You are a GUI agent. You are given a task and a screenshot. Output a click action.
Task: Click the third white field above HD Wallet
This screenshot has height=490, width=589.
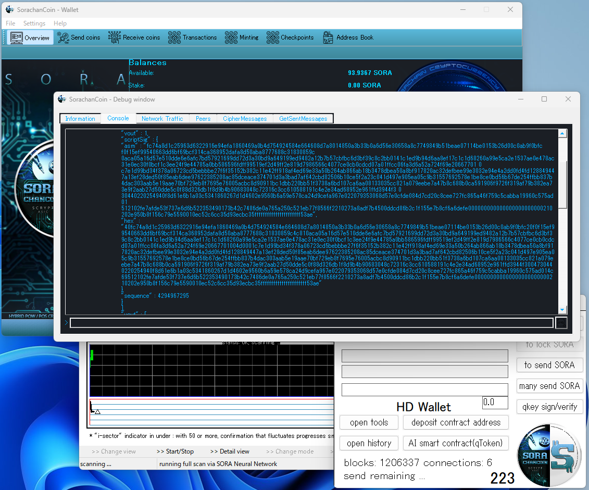(425, 390)
